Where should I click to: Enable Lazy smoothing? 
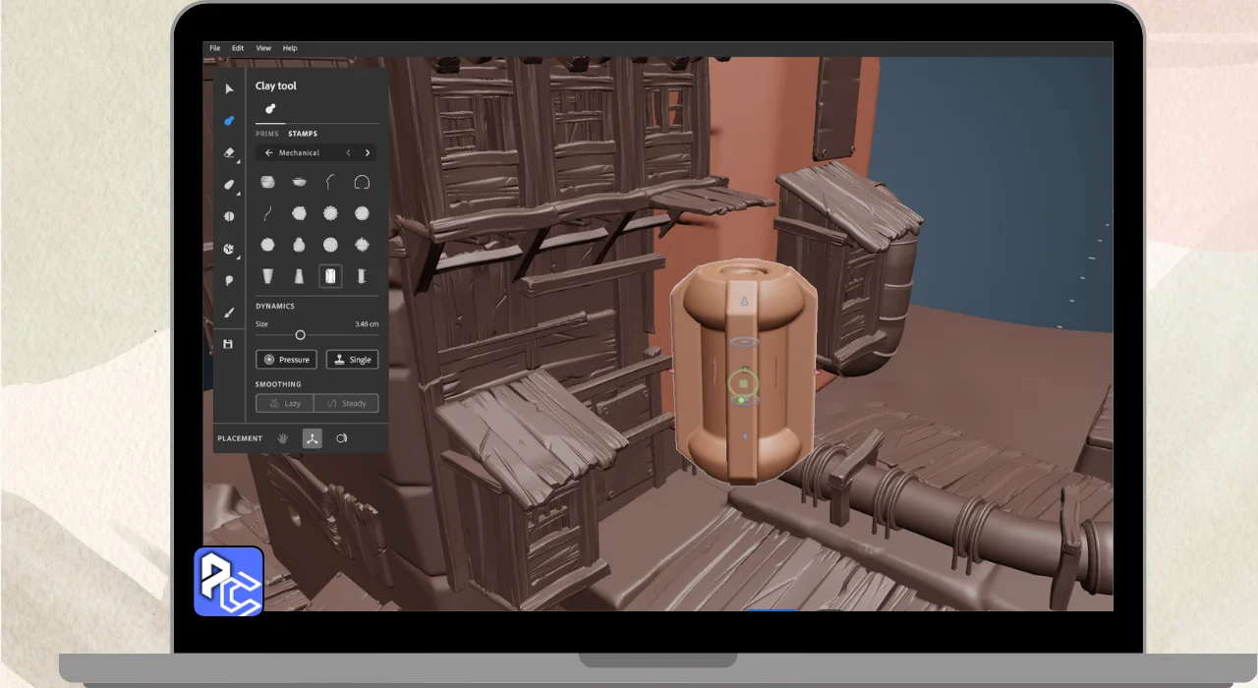pyautogui.click(x=285, y=403)
